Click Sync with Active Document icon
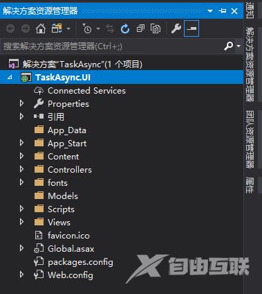The image size is (262, 294). [x=110, y=29]
